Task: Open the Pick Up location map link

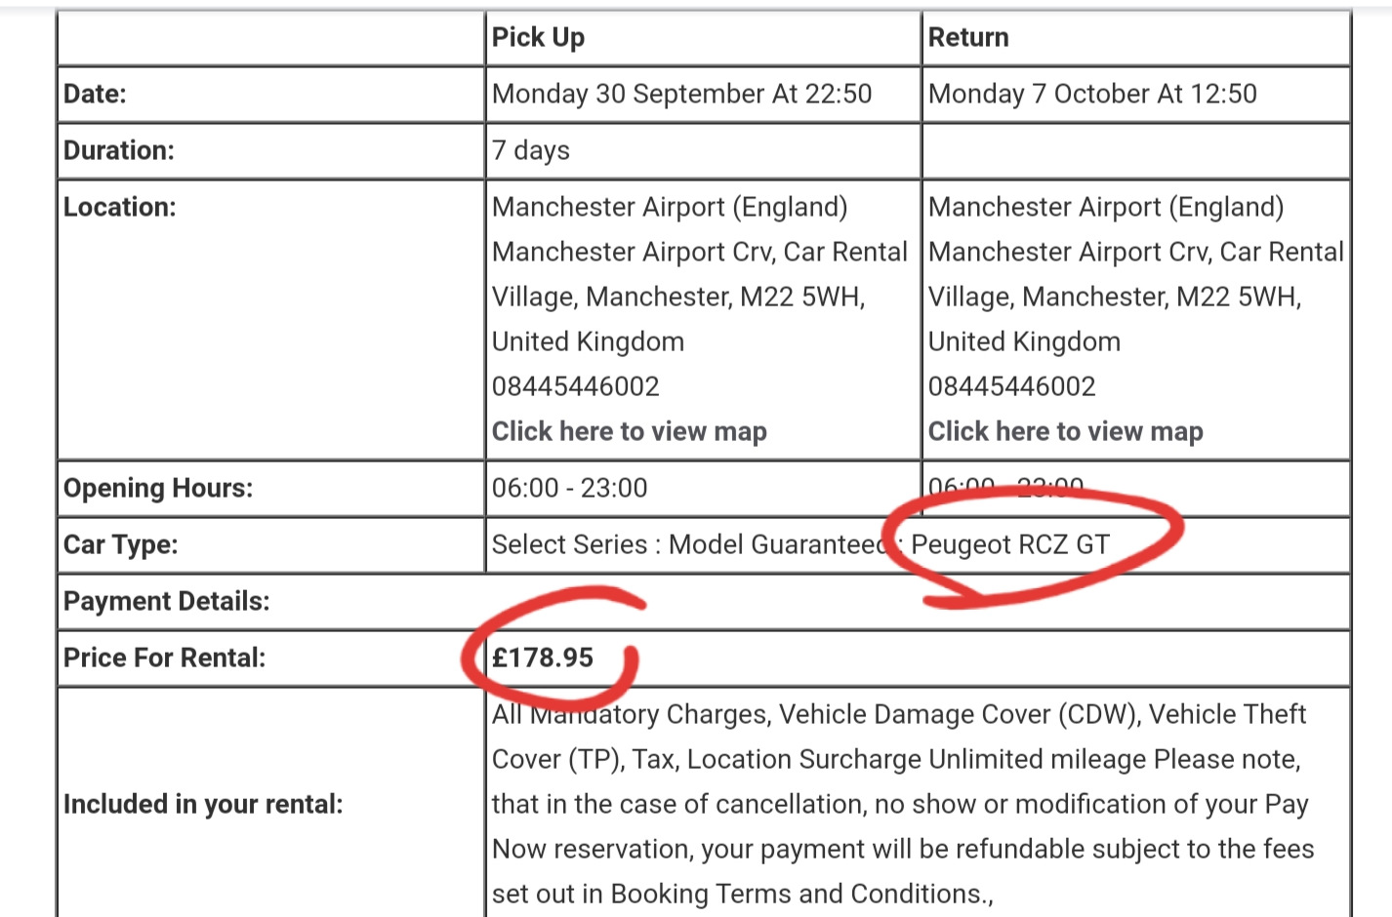Action: click(x=629, y=431)
